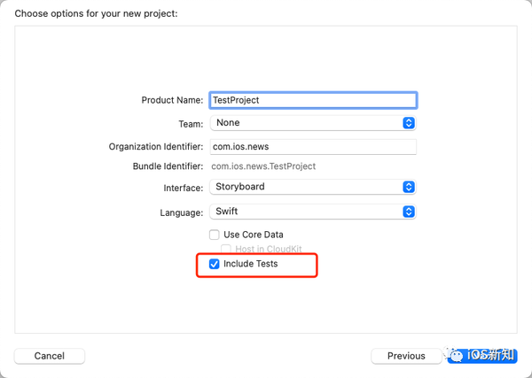
Task: Open the Language dropdown showing Swift
Action: pyautogui.click(x=313, y=212)
